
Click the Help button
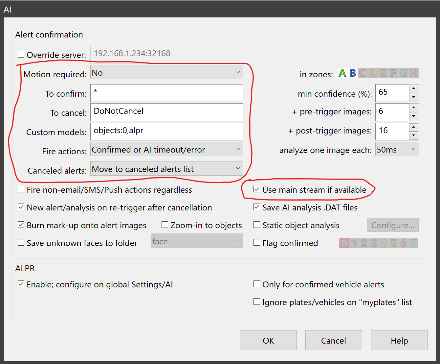tap(399, 340)
